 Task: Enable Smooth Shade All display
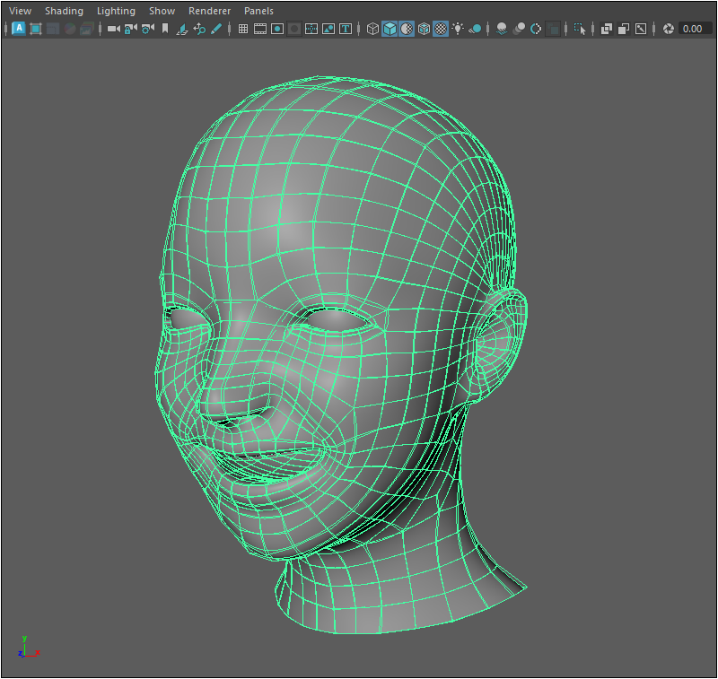coord(390,29)
